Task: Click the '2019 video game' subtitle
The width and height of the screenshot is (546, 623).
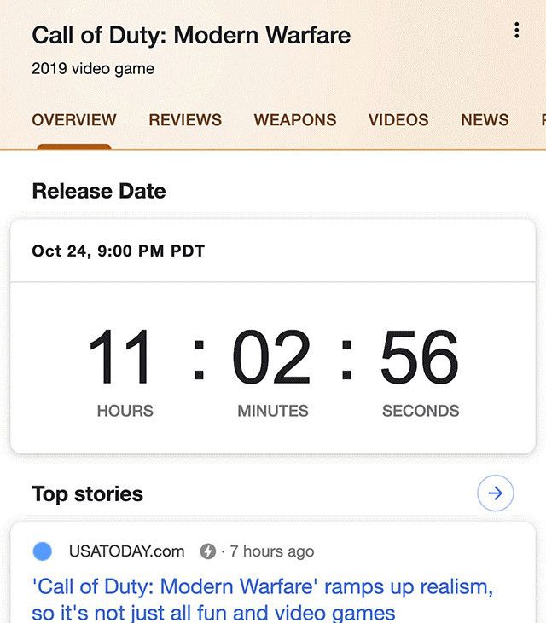Action: click(93, 69)
